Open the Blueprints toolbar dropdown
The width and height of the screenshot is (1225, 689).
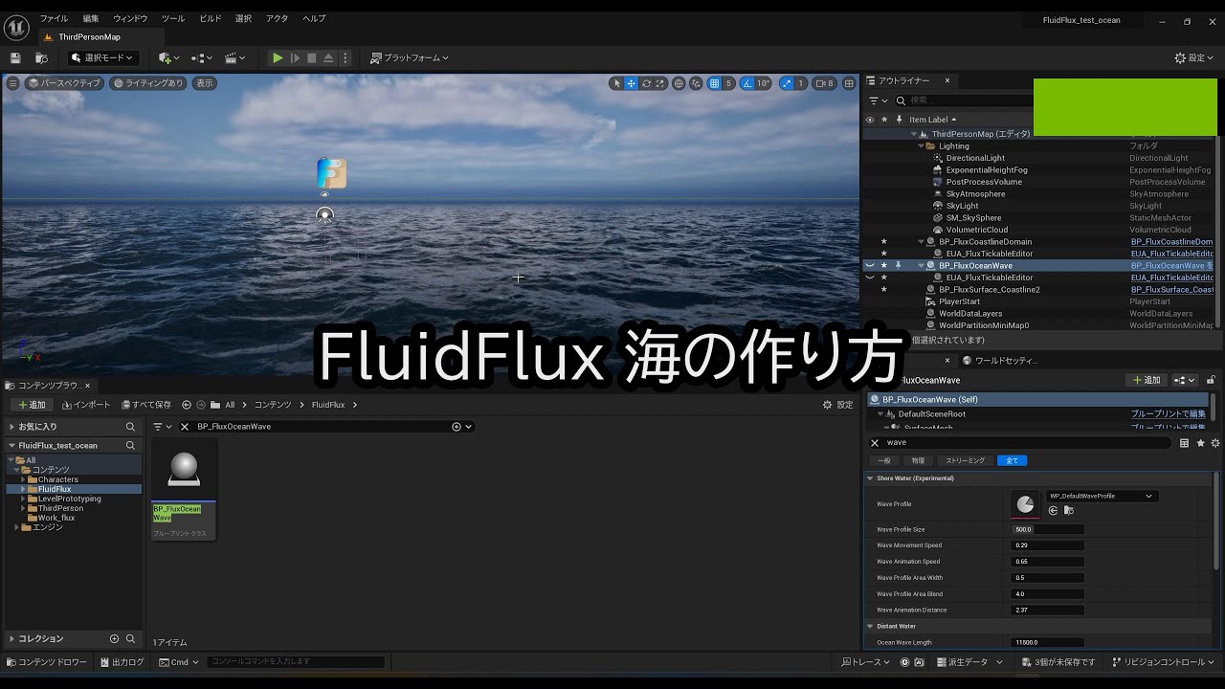202,58
